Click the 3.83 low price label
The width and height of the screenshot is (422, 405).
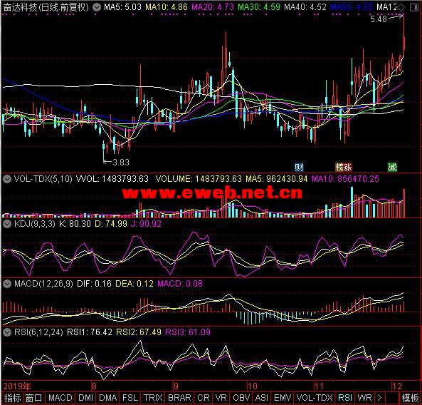click(121, 163)
